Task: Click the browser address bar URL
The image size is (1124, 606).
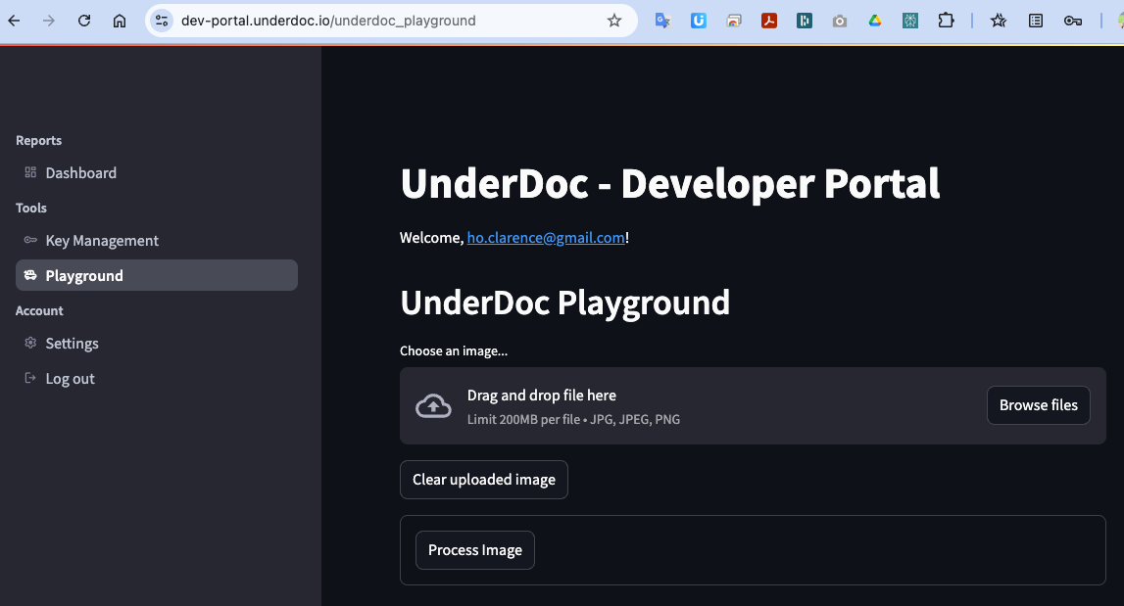Action: pos(328,21)
